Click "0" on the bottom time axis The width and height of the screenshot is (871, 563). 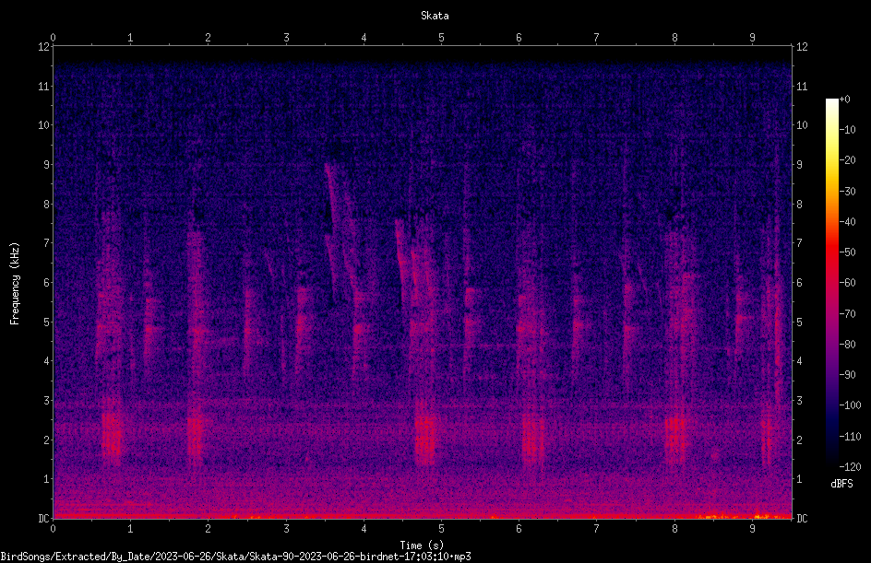(x=53, y=529)
